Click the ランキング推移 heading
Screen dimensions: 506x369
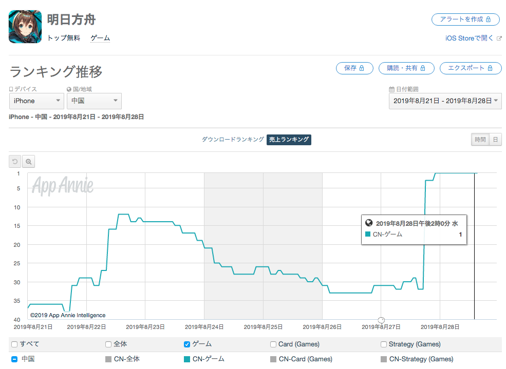pyautogui.click(x=56, y=71)
